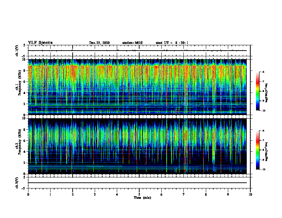
Task: Click the '-6' label on ch.2 colorbar
Action: pyautogui.click(x=263, y=131)
